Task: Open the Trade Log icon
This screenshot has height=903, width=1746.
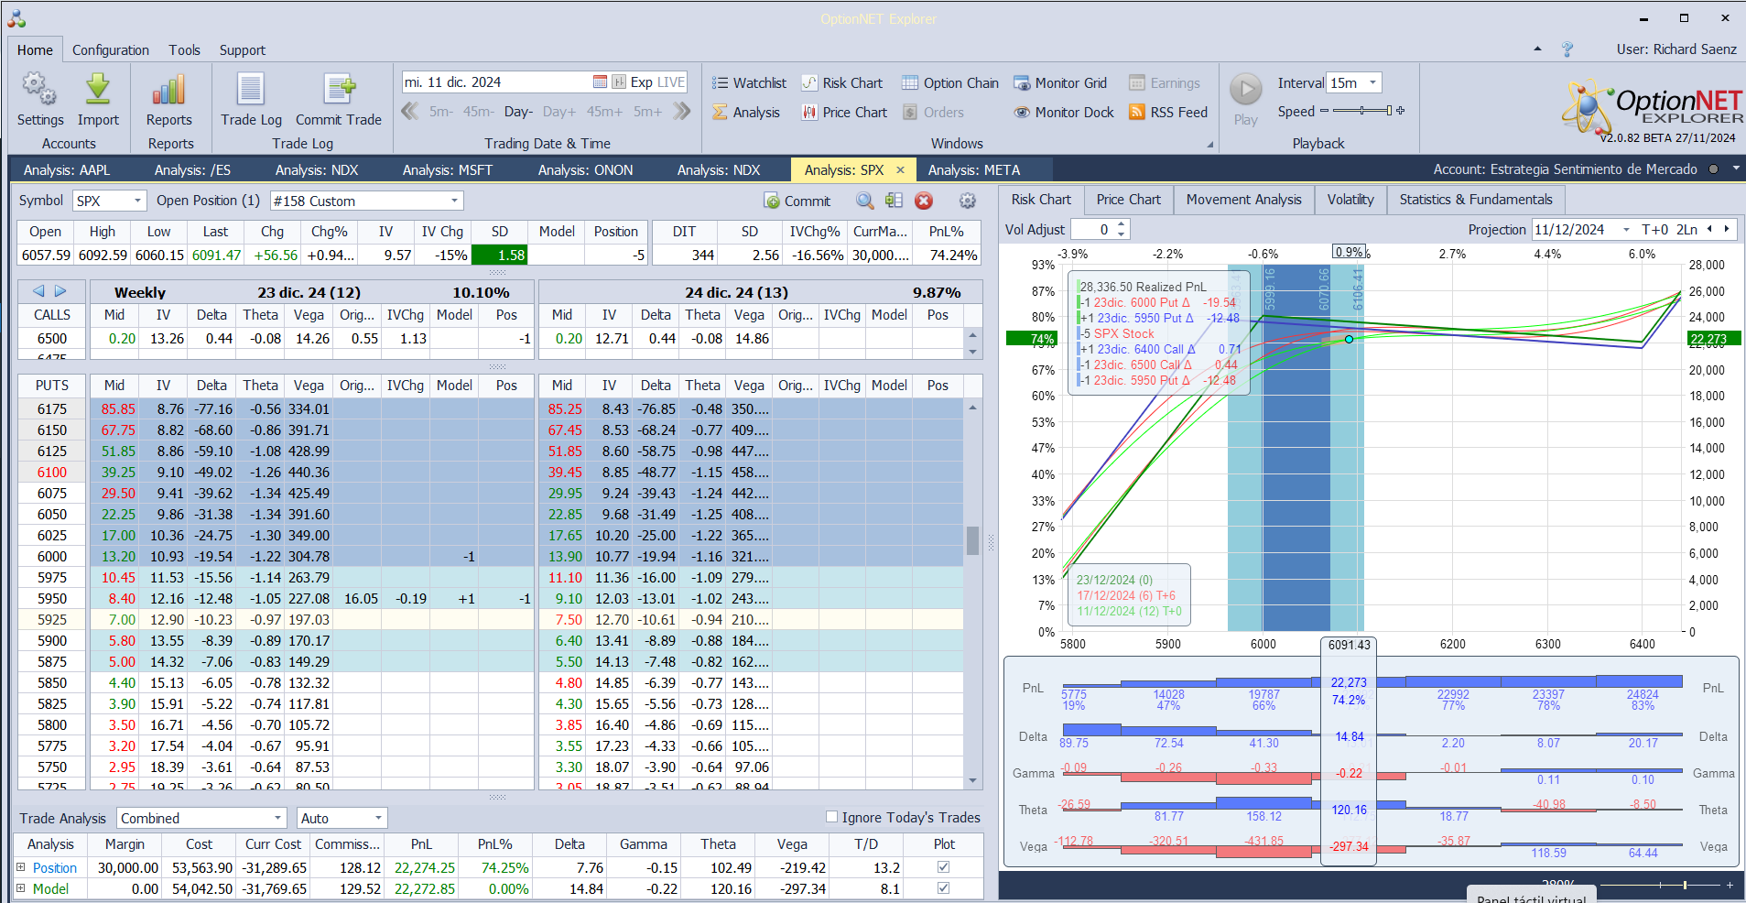Action: pyautogui.click(x=251, y=91)
